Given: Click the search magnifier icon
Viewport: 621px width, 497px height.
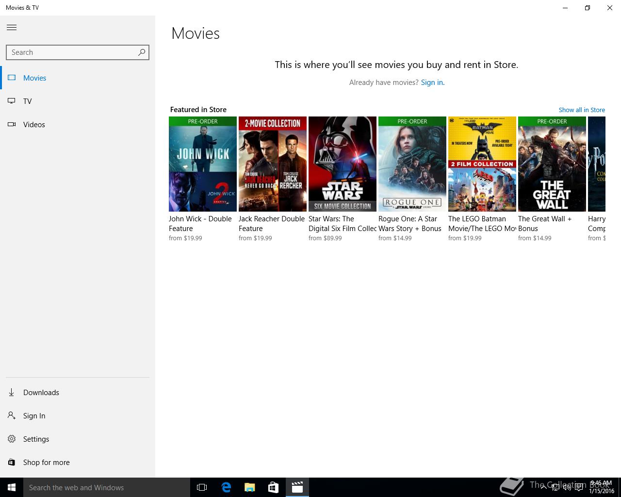Looking at the screenshot, I should tap(142, 52).
